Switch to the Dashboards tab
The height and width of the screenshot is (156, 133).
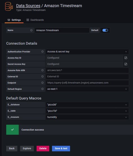coord(35,20)
